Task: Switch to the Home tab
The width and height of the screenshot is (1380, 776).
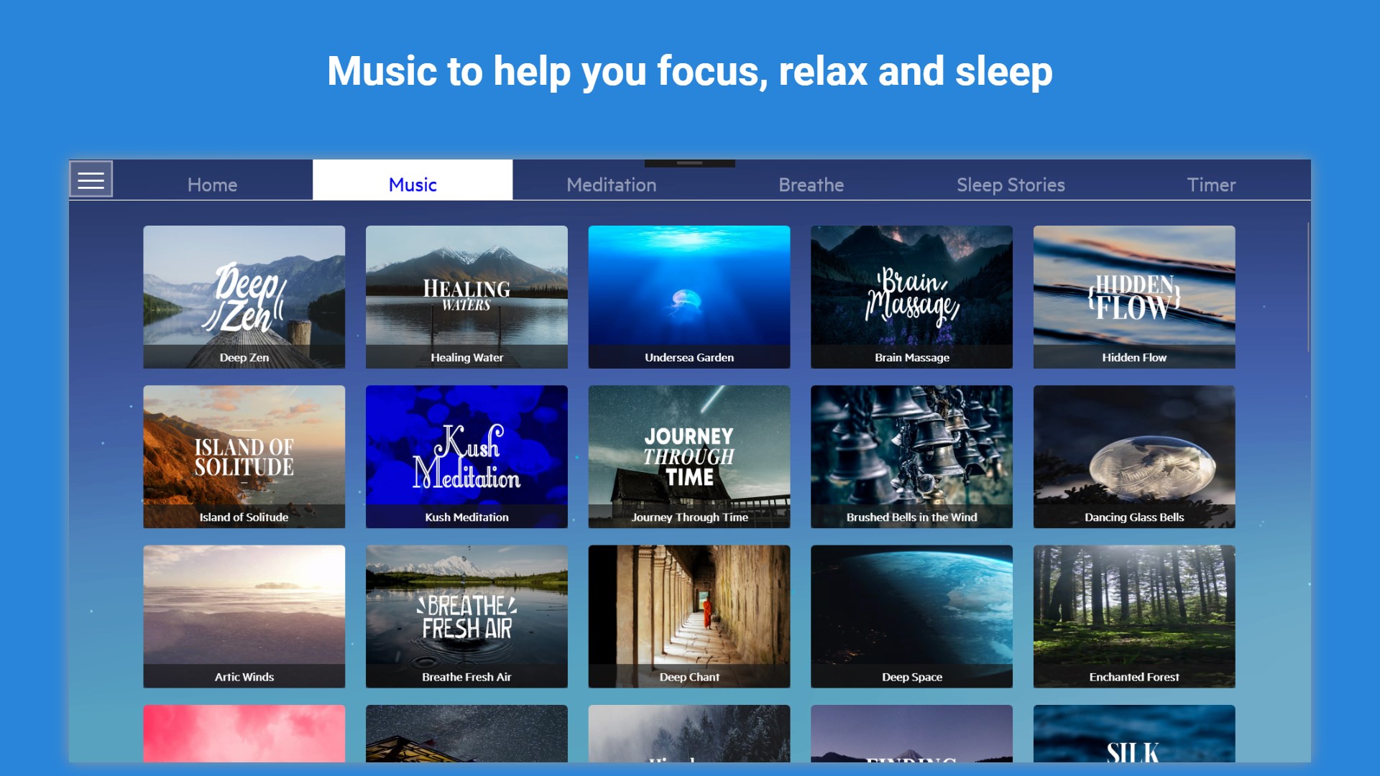Action: (212, 185)
